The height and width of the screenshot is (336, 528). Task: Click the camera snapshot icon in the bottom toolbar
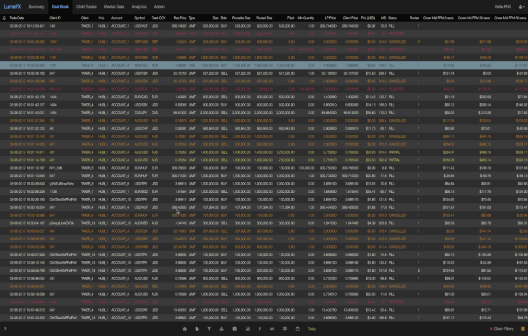(235, 329)
